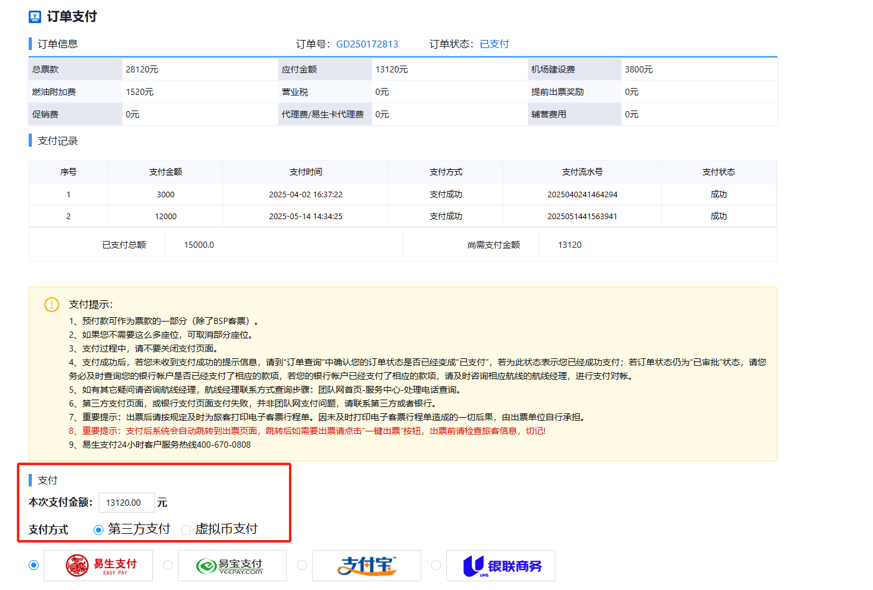Click the 本次支付金额 amount input field
Image resolution: width=873 pixels, height=590 pixels.
pos(126,503)
